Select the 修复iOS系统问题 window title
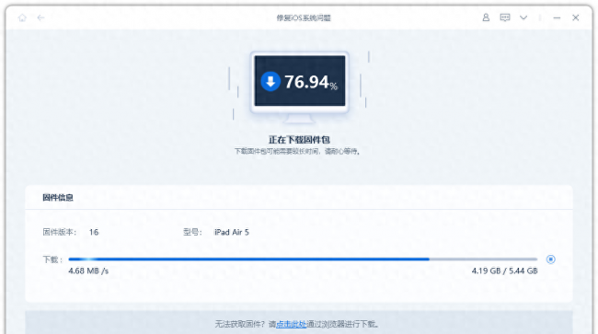This screenshot has width=598, height=334. pyautogui.click(x=304, y=17)
